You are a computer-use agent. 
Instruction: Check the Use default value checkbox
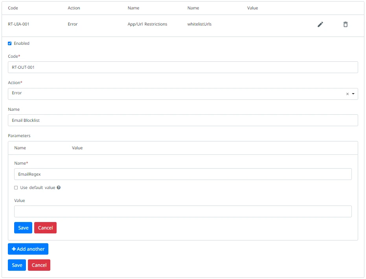pyautogui.click(x=16, y=188)
